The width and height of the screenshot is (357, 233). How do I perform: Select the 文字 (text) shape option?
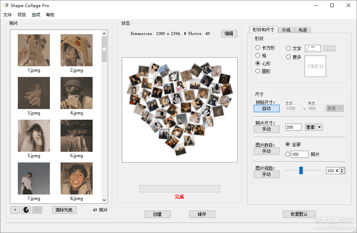click(288, 48)
